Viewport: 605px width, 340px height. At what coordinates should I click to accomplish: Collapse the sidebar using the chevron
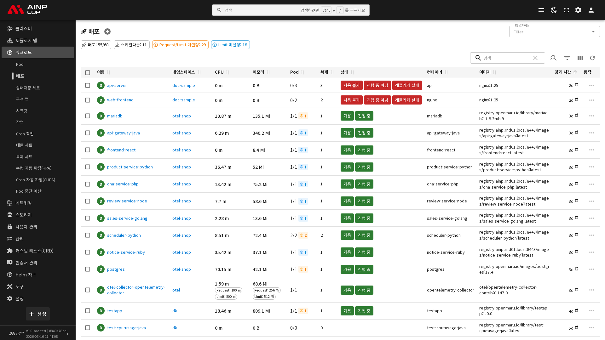[x=68, y=334]
